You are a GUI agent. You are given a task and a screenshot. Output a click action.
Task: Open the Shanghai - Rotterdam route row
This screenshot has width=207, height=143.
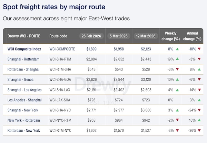(23, 59)
